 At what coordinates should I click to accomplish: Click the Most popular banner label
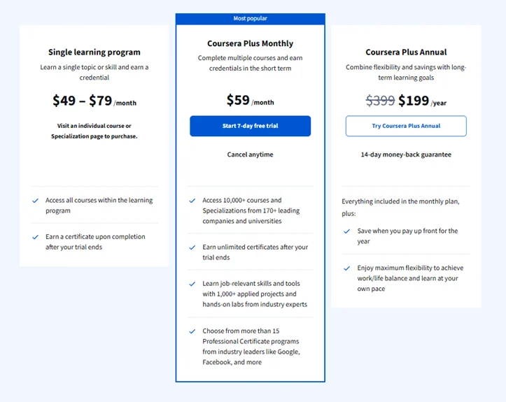point(250,18)
